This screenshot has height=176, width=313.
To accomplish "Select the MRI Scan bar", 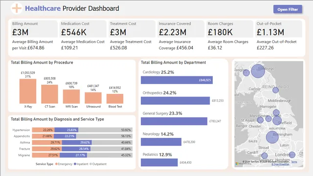I will tap(71, 96).
